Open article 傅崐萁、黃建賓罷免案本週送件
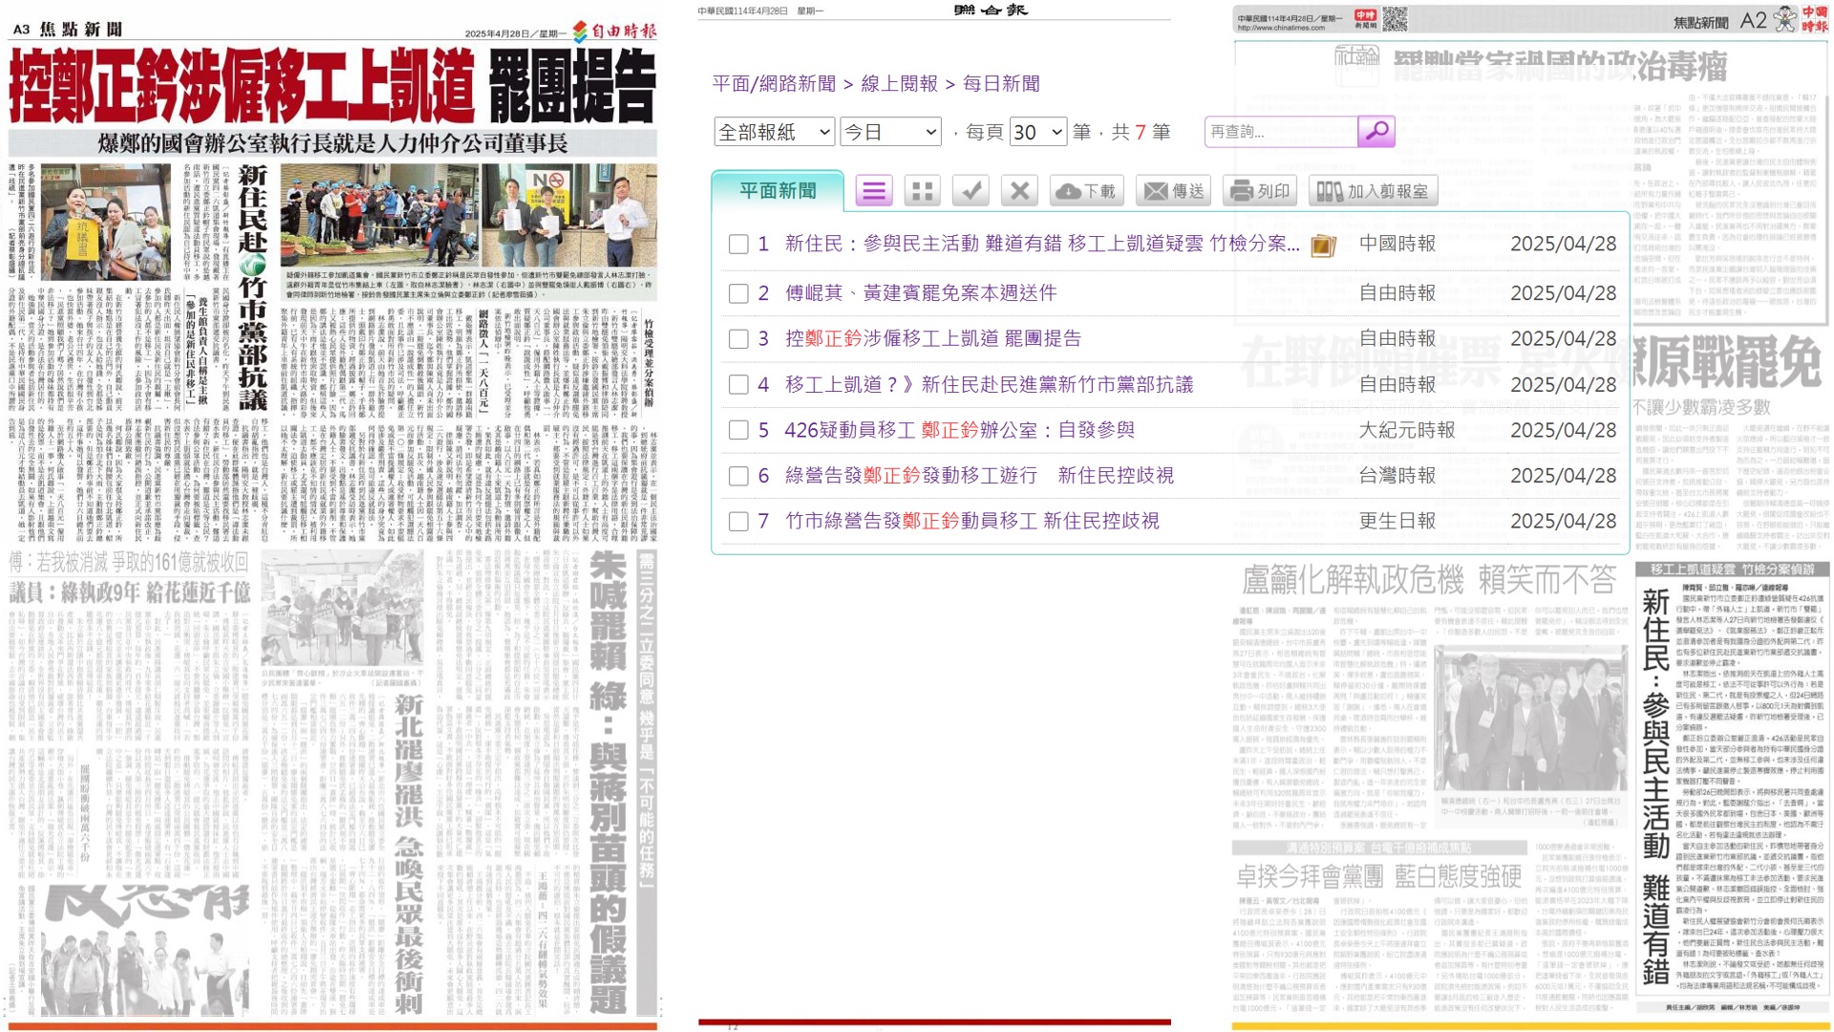Screen dimensions: 1834x1032 pyautogui.click(x=921, y=293)
